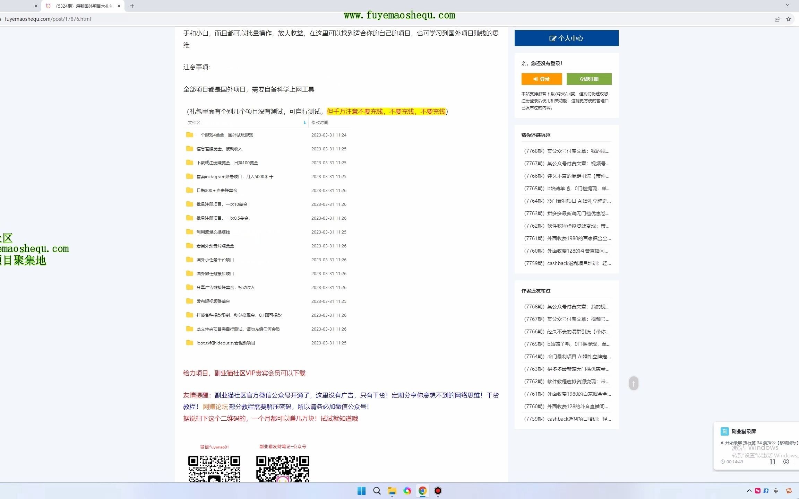This screenshot has width=799, height=499.
Task: Close the first browser tab
Action: (x=36, y=6)
